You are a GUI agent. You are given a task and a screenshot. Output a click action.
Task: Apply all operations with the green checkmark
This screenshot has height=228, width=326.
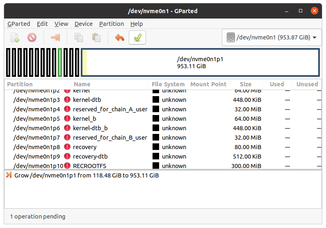(137, 38)
